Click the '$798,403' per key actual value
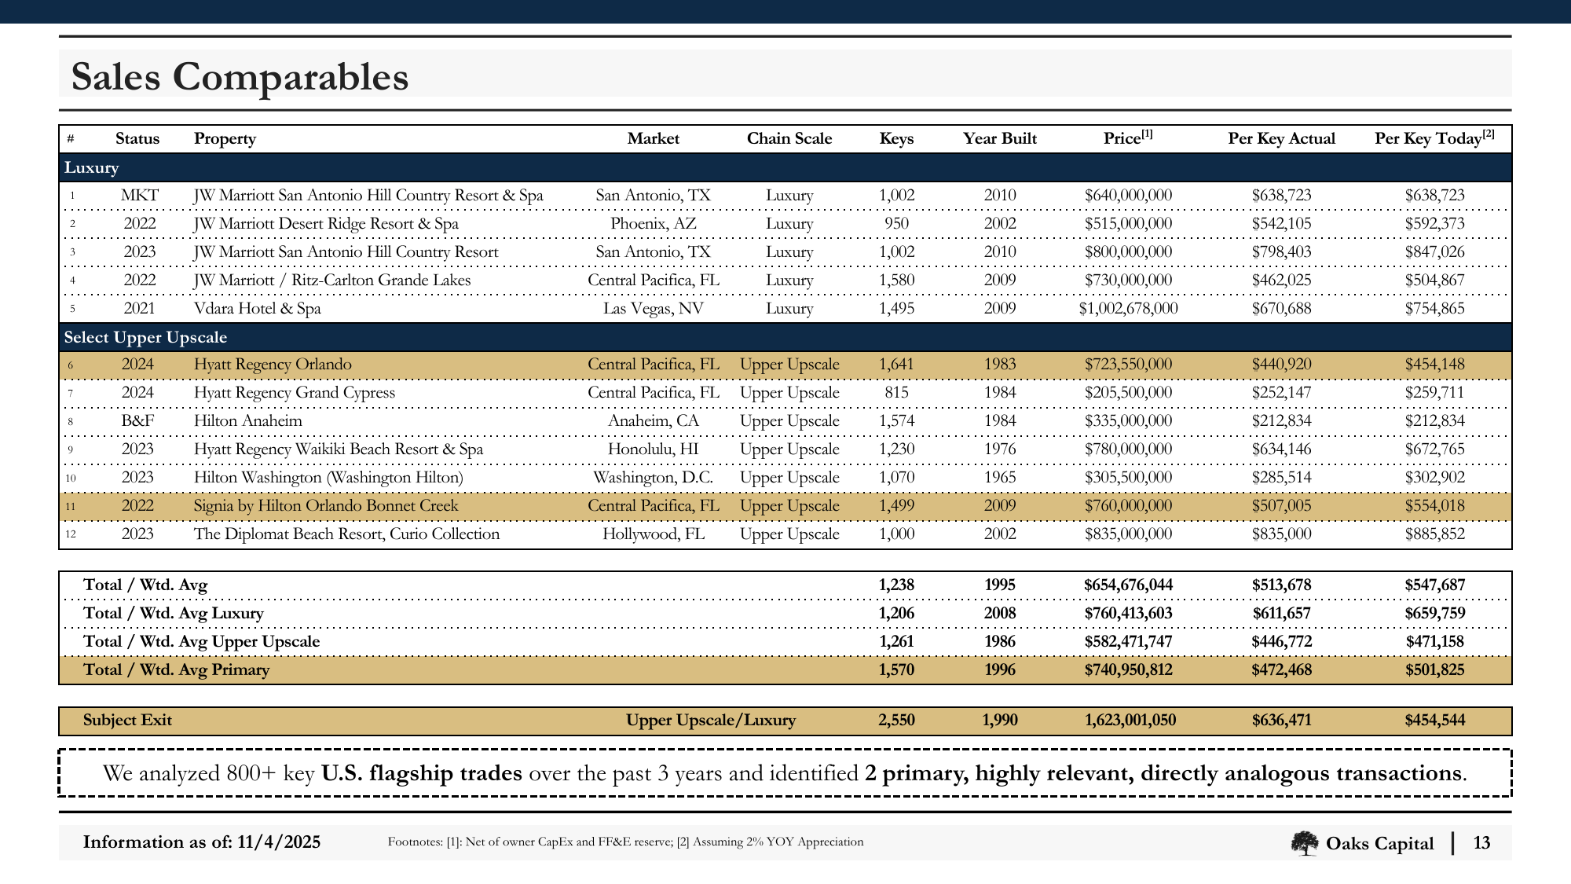 tap(1282, 251)
